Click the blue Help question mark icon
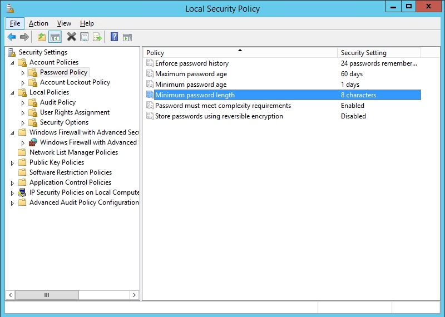Viewport: 445px width, 317px height. (x=114, y=37)
